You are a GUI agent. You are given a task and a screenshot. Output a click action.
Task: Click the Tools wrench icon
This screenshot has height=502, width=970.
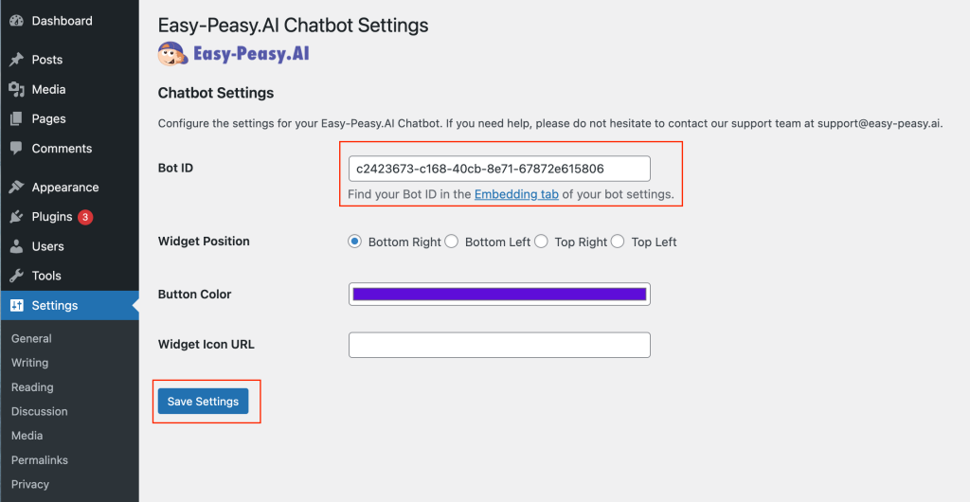pyautogui.click(x=16, y=276)
